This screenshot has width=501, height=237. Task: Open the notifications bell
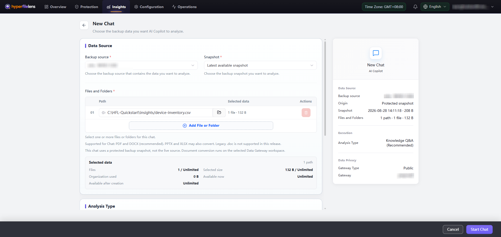click(415, 7)
